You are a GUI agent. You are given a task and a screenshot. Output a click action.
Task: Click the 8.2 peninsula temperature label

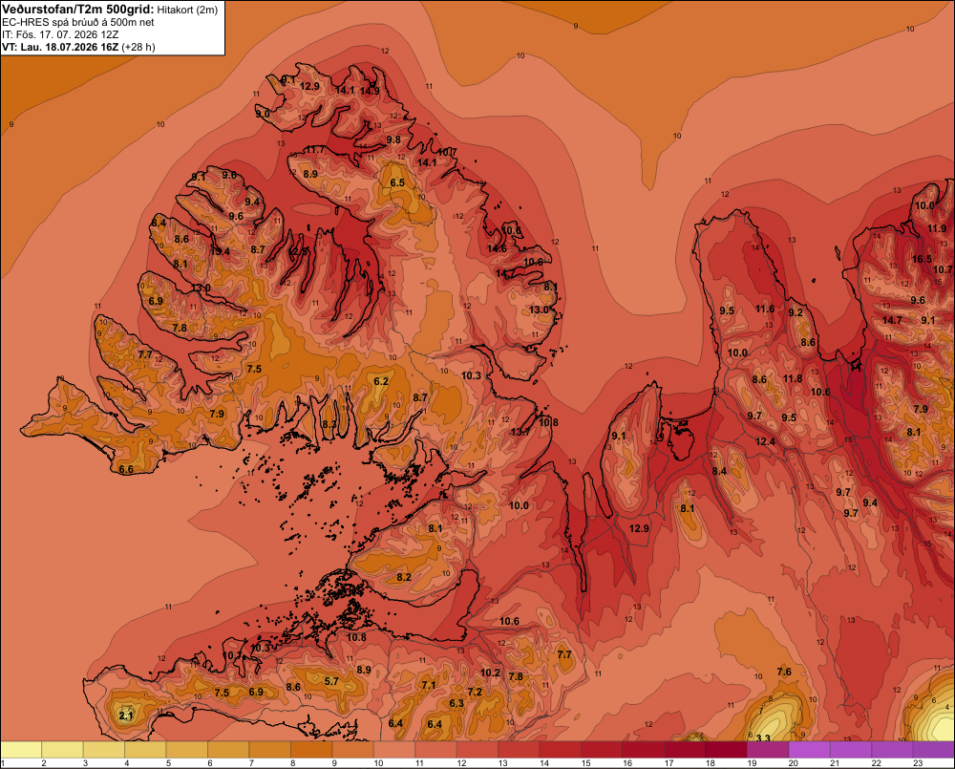click(404, 577)
